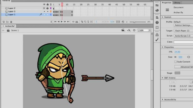Enable Onion Skin Outlines icon
Viewport: 193px width, 108px height.
click(x=85, y=22)
